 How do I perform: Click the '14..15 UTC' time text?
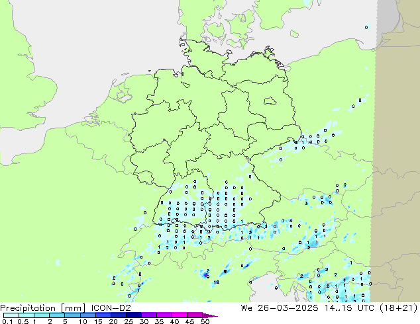click(x=348, y=308)
